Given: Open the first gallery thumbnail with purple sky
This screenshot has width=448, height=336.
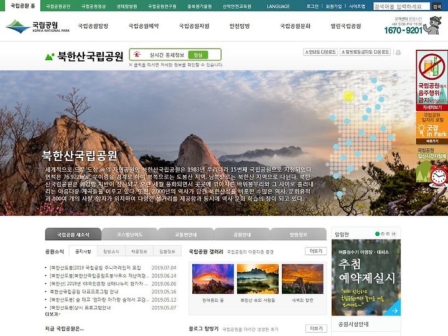Looking at the screenshot, I should coord(213,279).
